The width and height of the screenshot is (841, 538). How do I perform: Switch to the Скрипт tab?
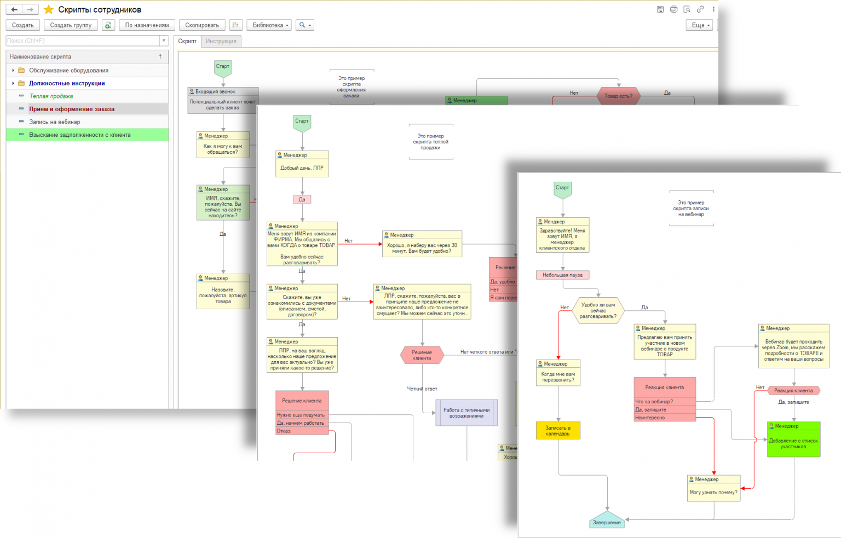pyautogui.click(x=187, y=41)
